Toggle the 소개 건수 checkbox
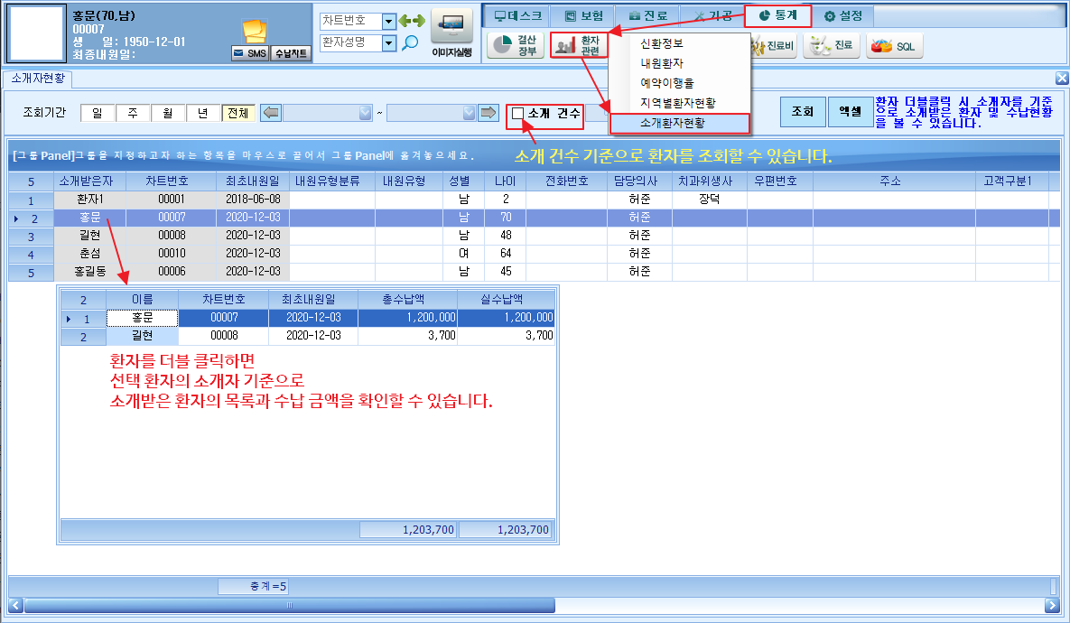 pos(518,113)
